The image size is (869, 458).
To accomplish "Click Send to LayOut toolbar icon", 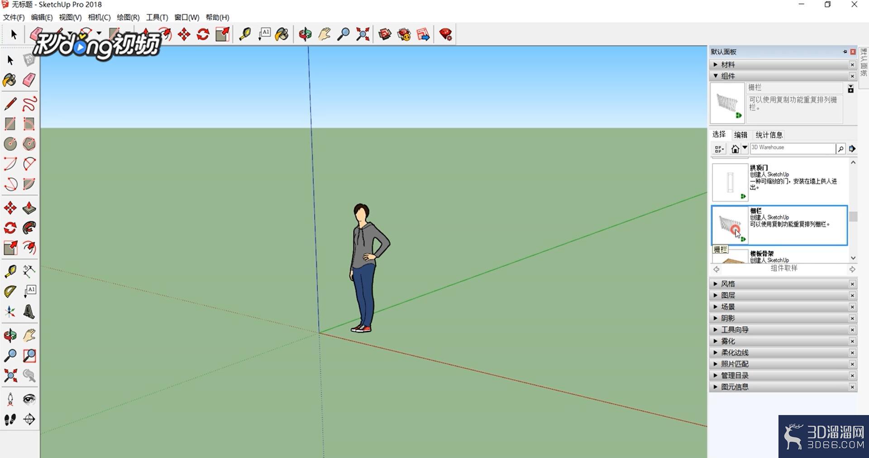I will coord(423,34).
